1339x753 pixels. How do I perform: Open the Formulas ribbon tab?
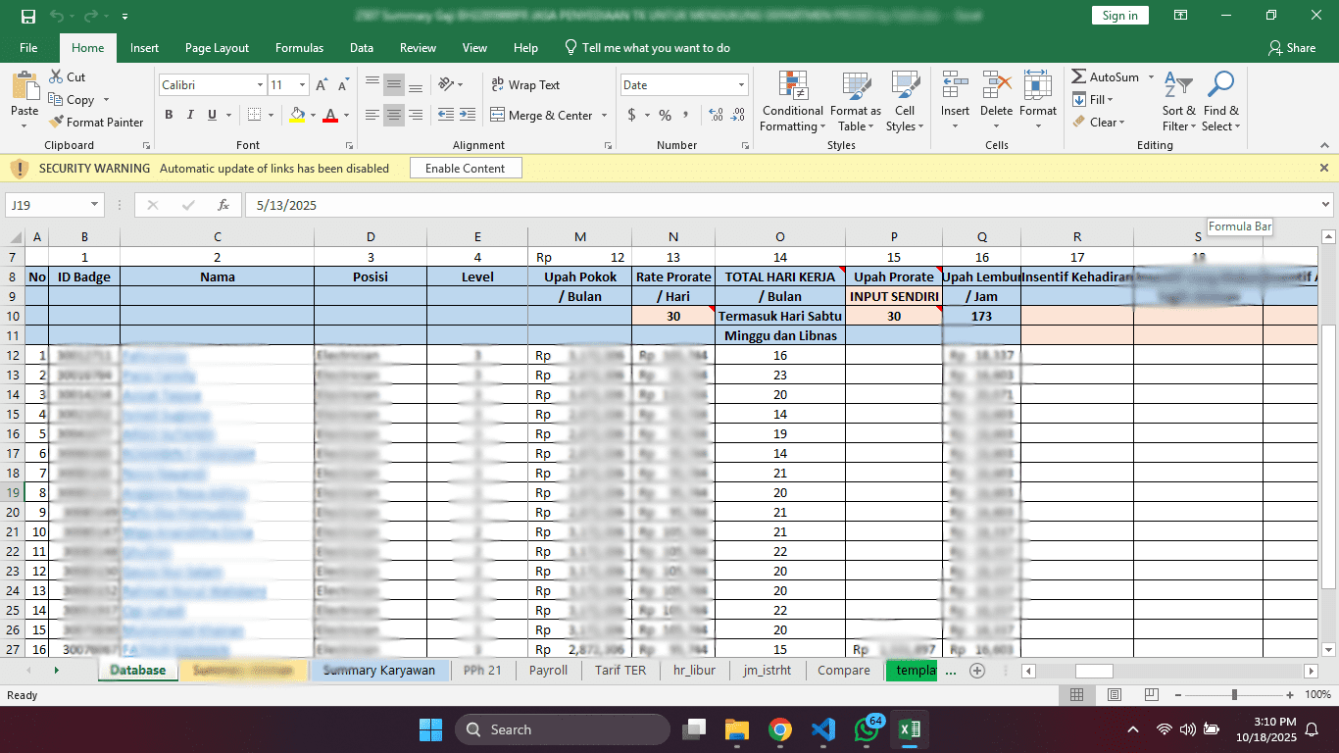299,48
